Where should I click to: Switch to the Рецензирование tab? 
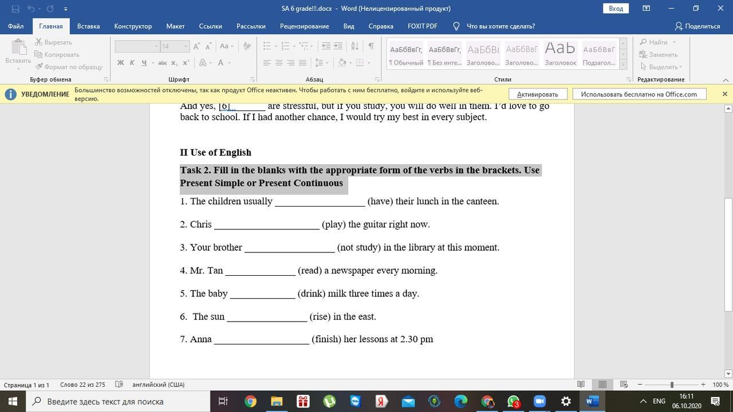[x=304, y=26]
